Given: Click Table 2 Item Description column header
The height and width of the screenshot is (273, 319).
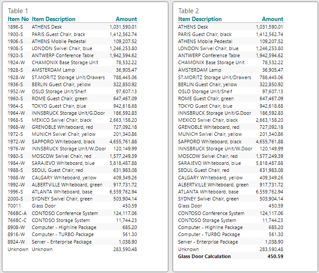Looking at the screenshot, I should click(200, 19).
